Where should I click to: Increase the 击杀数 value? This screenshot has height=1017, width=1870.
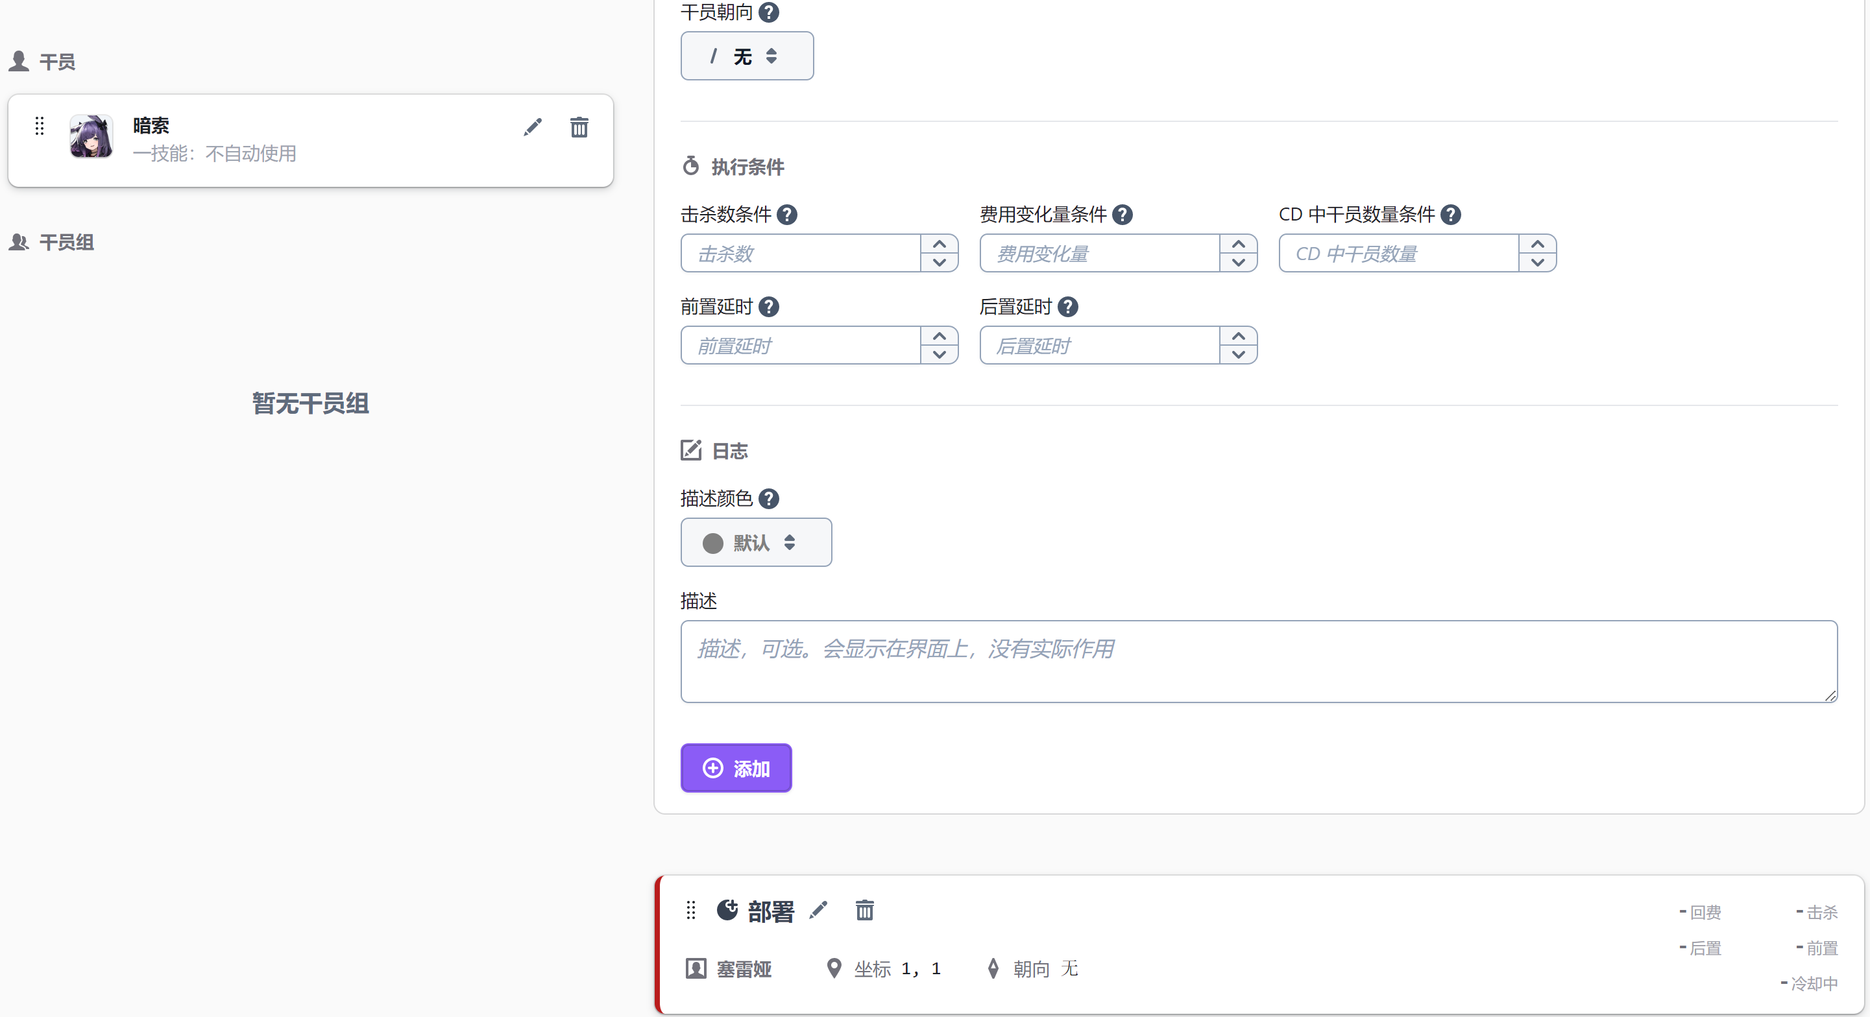click(940, 245)
